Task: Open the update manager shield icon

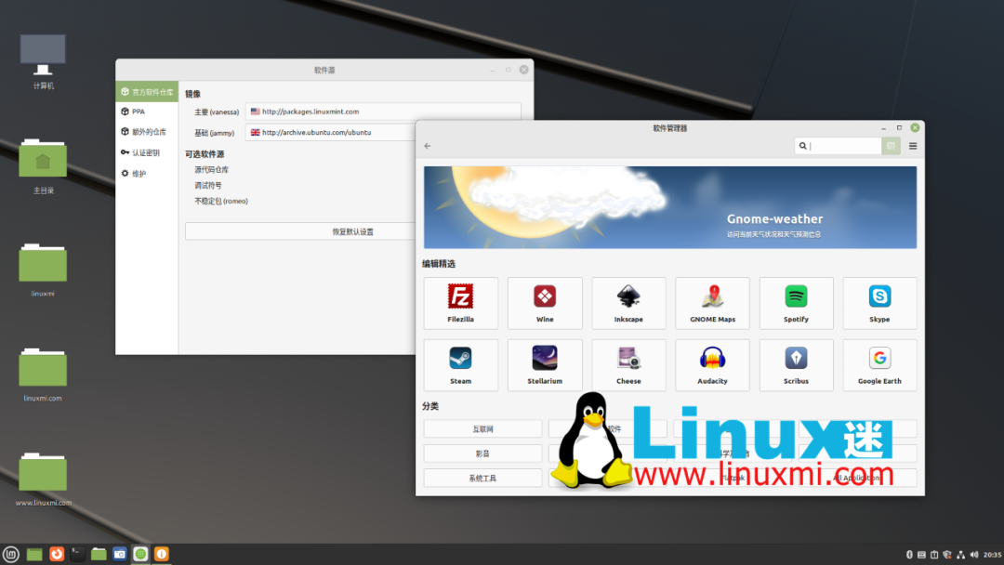Action: point(947,555)
